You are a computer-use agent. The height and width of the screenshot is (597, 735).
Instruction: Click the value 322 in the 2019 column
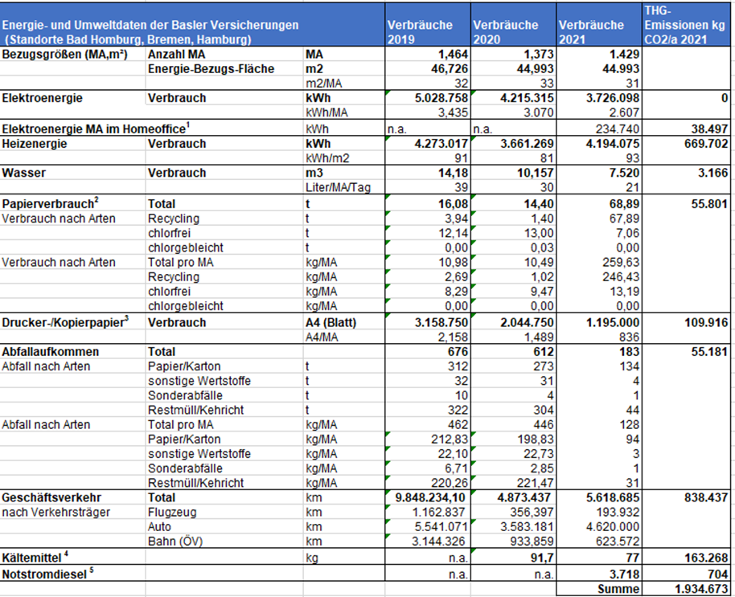pos(458,410)
